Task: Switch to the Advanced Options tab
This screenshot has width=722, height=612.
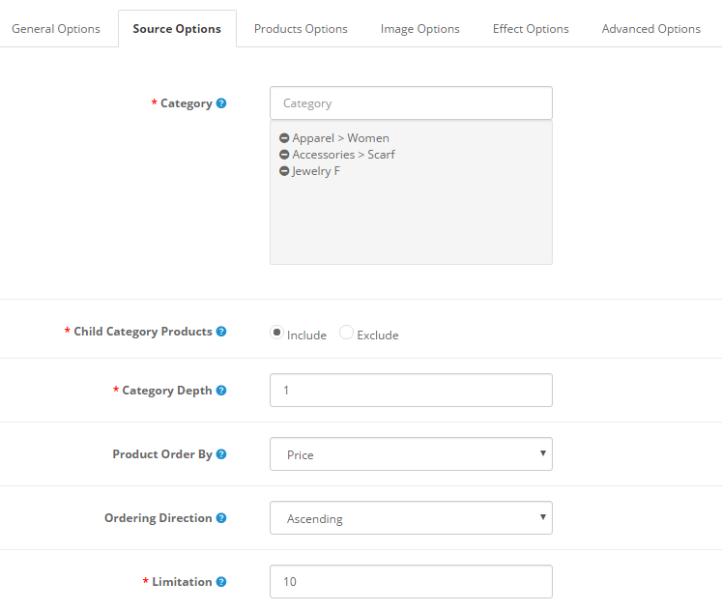Action: point(651,29)
